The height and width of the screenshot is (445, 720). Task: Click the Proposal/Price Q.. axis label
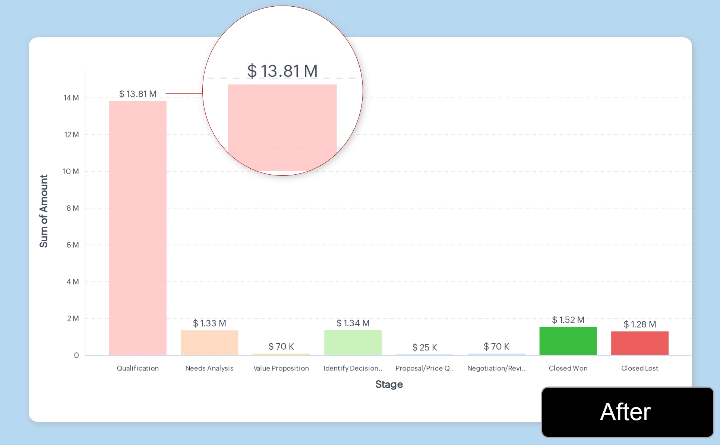[x=424, y=368]
